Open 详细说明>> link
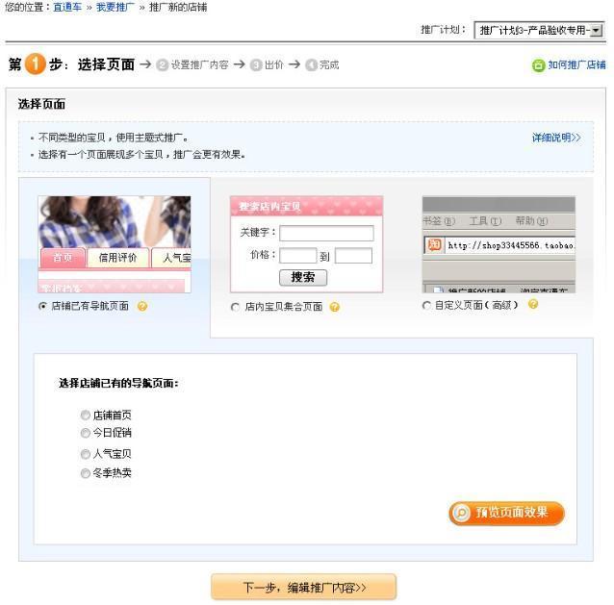This screenshot has height=605, width=614. pos(556,138)
